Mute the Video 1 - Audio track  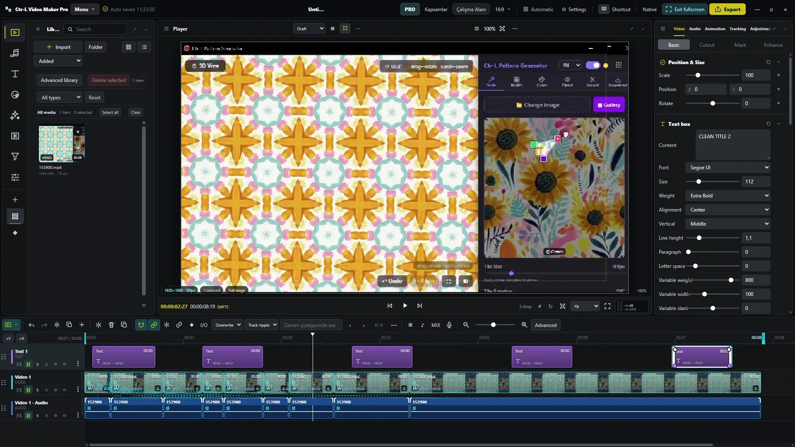pyautogui.click(x=65, y=416)
